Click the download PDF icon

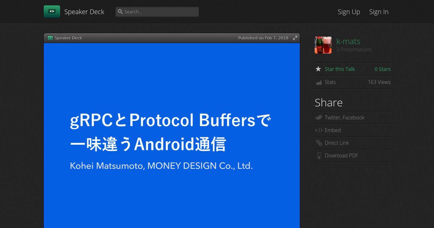(x=319, y=156)
